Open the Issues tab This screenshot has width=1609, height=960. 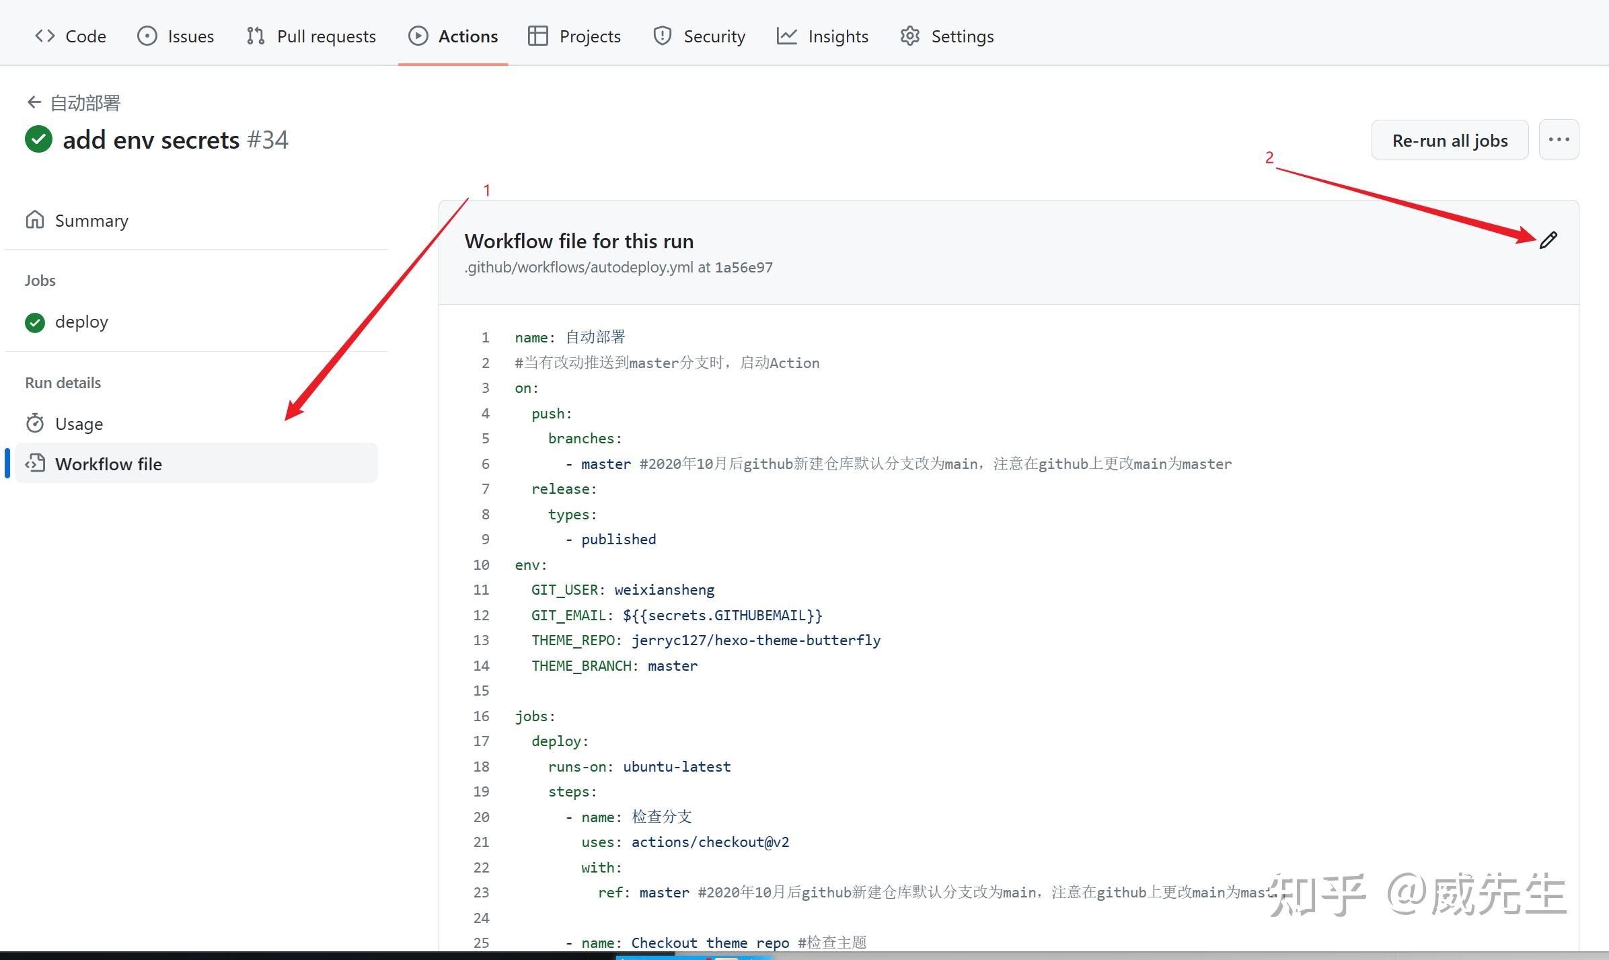176,36
